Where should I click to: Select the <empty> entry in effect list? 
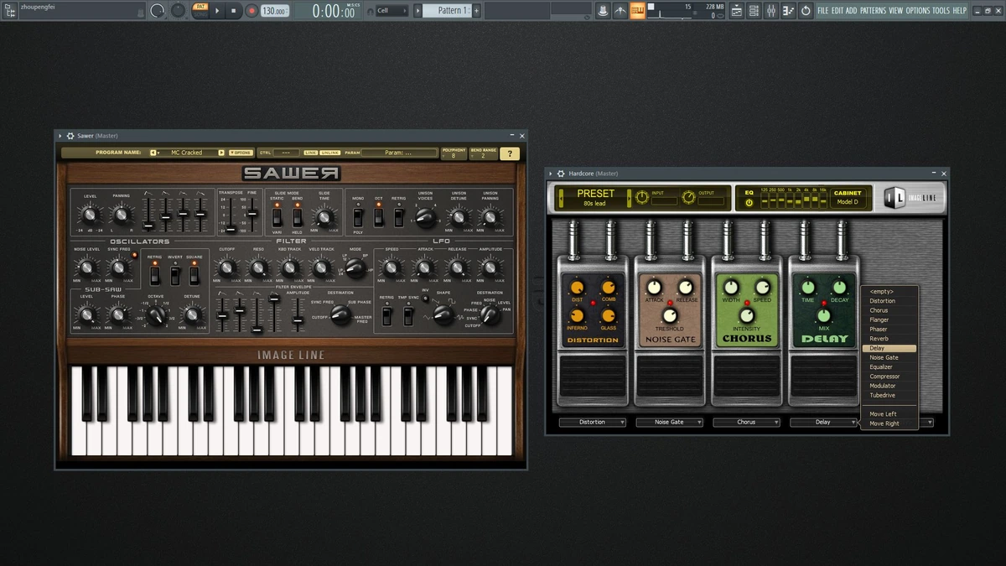tap(889, 292)
